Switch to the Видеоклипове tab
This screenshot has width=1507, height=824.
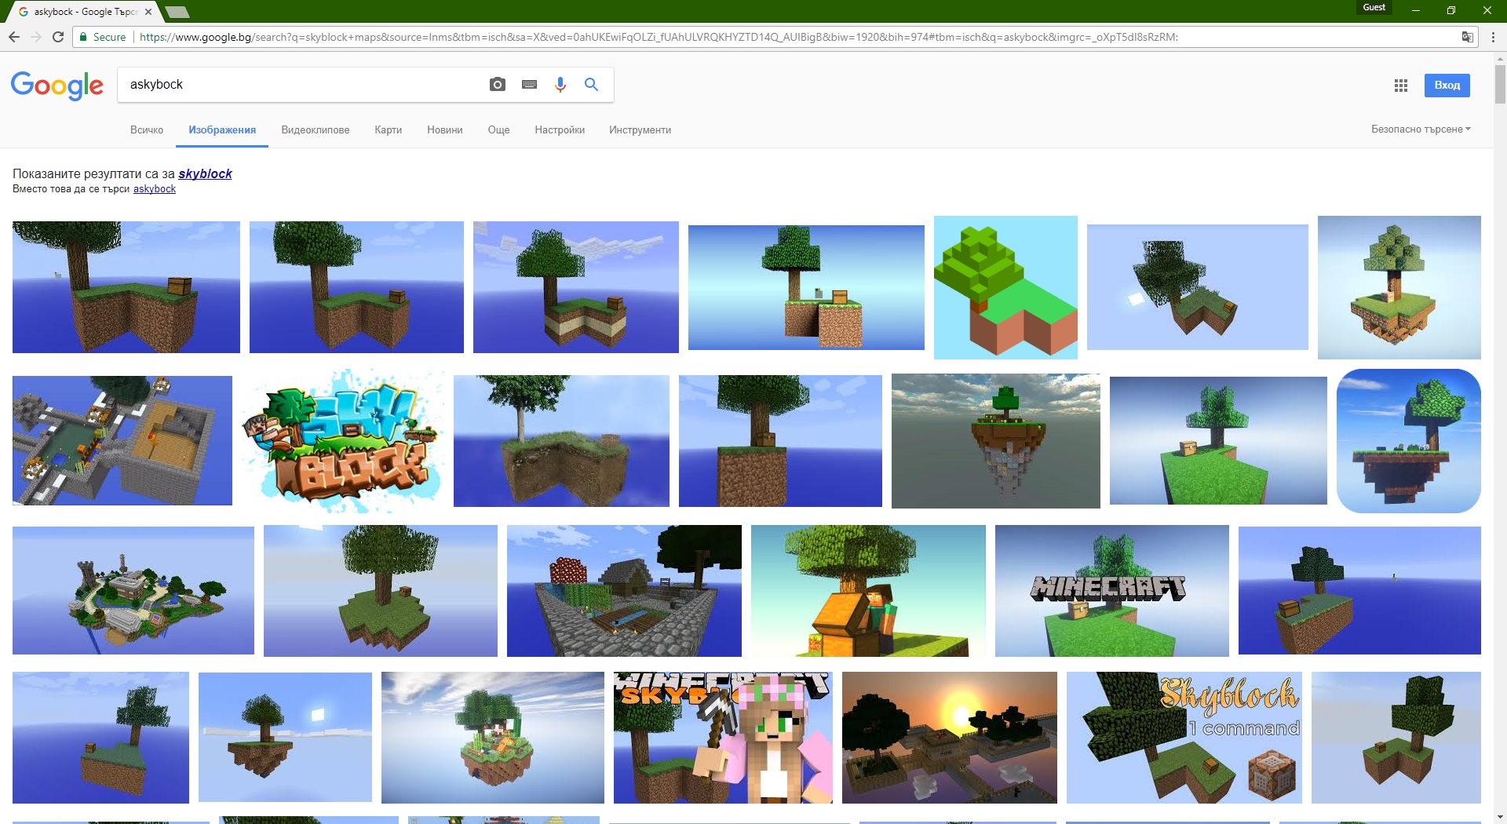coord(316,129)
